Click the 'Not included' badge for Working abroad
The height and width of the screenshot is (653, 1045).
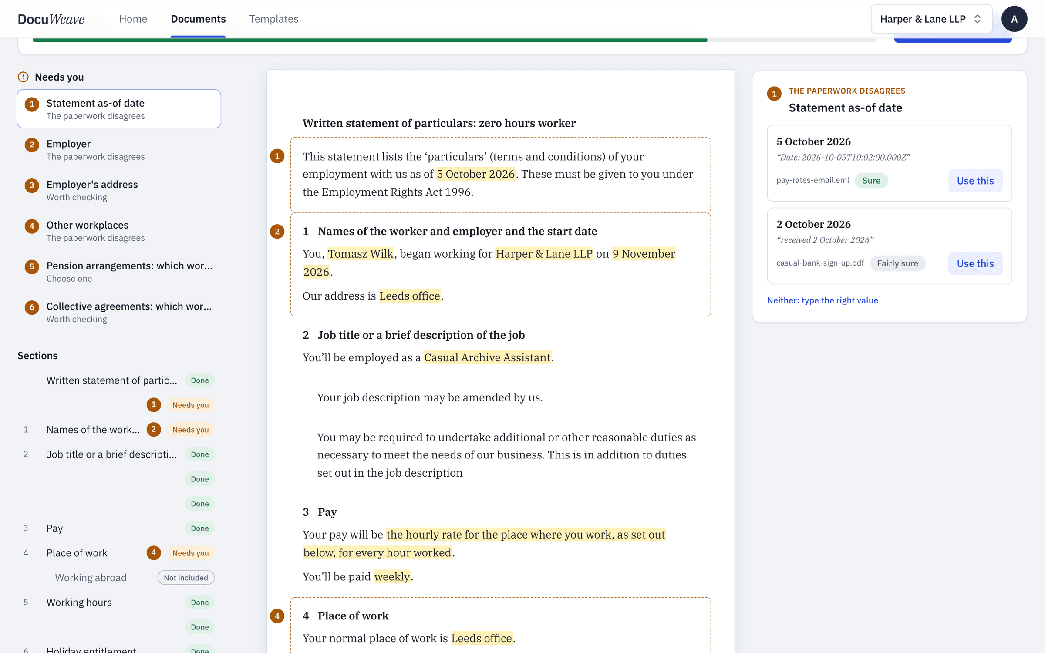tap(186, 577)
